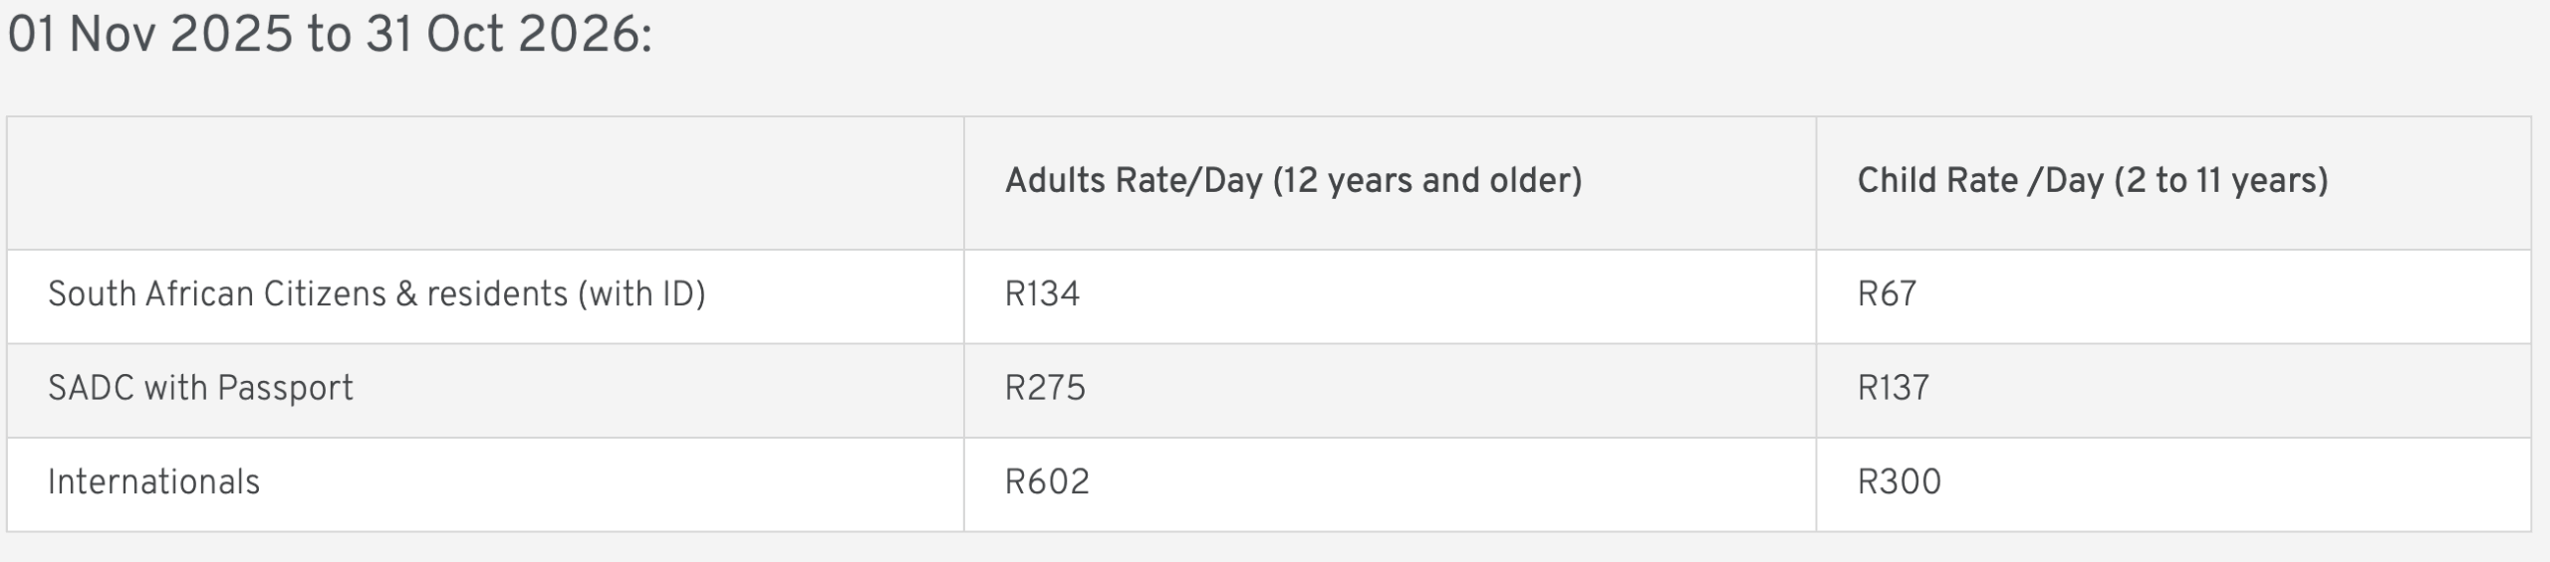
Task: Click the "Adults Rate/Day" header text
Action: click(1134, 181)
